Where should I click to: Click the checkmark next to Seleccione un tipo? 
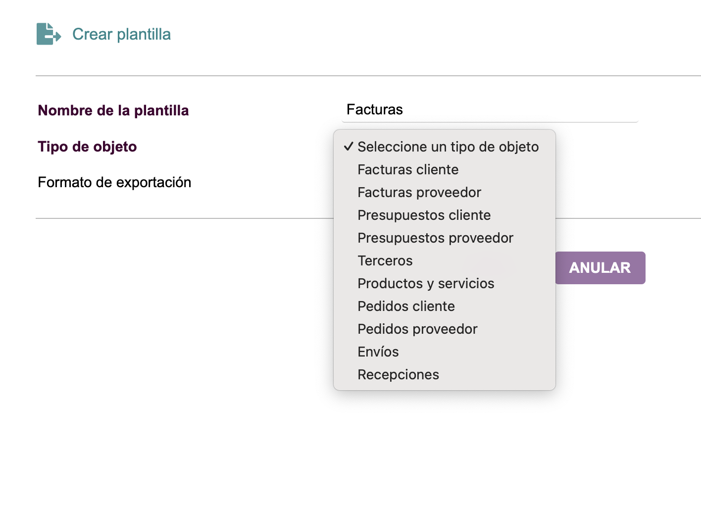click(349, 146)
